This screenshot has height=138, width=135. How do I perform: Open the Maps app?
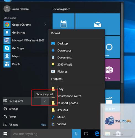pos(25,56)
